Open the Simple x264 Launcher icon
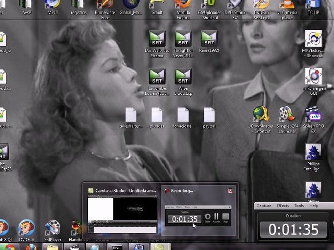334x250 pixels. [x=287, y=120]
